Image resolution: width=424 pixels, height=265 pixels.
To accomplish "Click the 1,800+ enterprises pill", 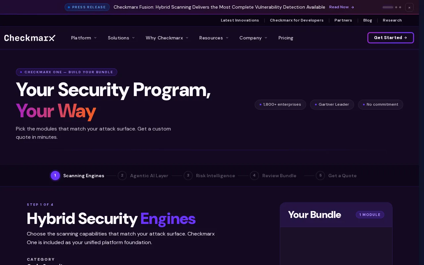I will pyautogui.click(x=280, y=105).
